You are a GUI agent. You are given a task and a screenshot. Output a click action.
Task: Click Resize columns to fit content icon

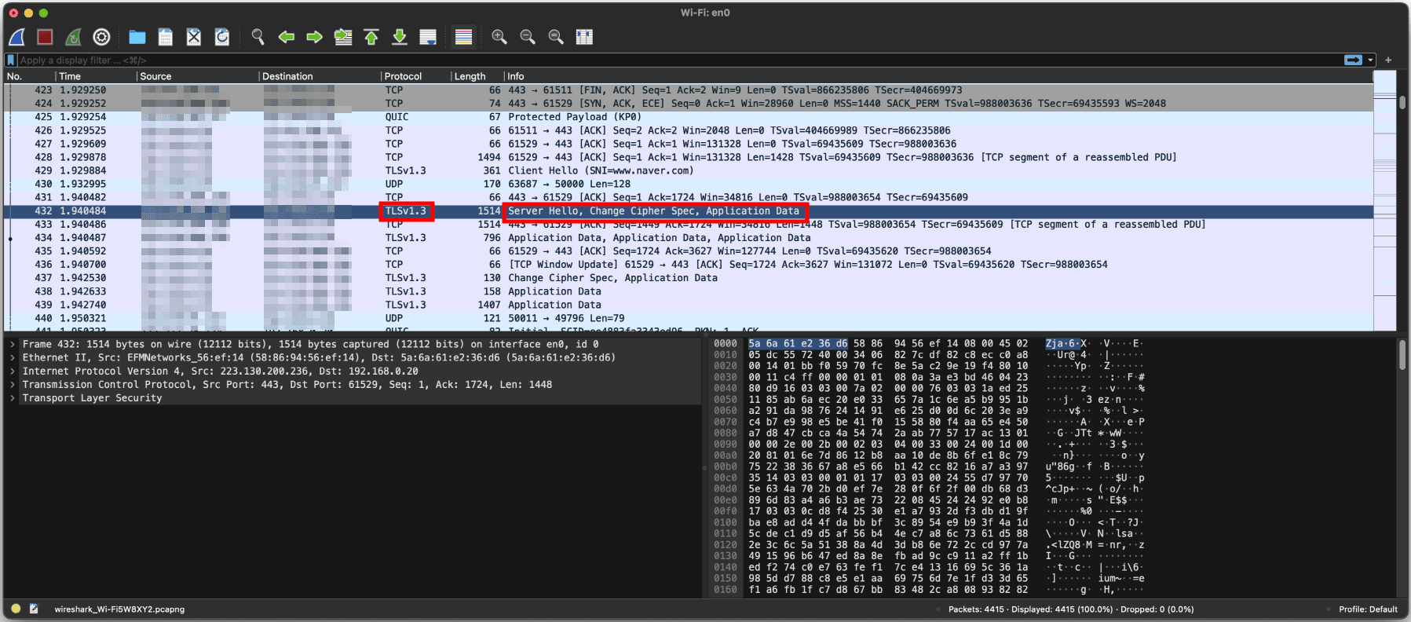[584, 37]
